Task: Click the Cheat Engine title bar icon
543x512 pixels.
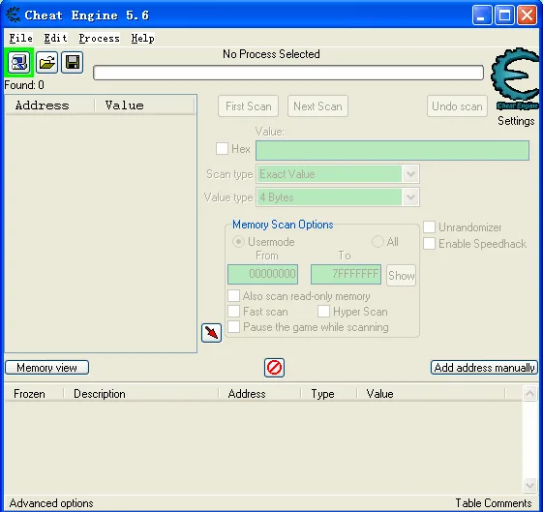Action: coord(14,15)
